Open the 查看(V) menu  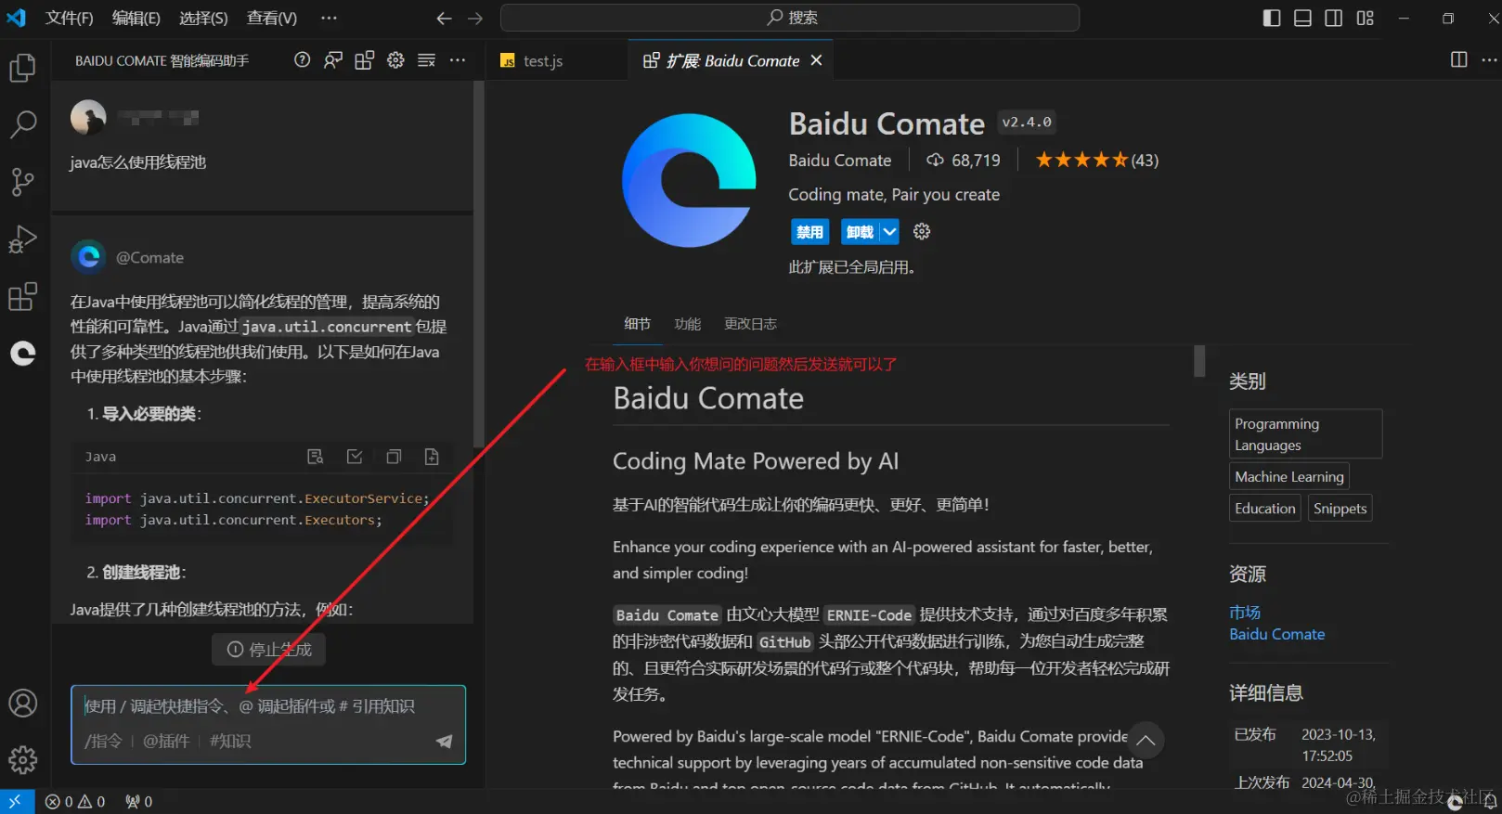point(272,19)
